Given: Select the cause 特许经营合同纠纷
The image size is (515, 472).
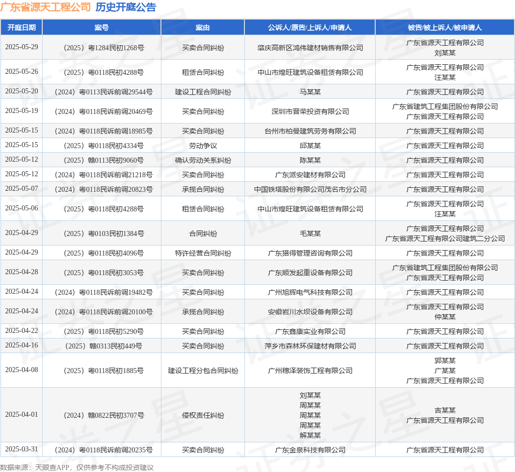Looking at the screenshot, I should click(203, 253).
